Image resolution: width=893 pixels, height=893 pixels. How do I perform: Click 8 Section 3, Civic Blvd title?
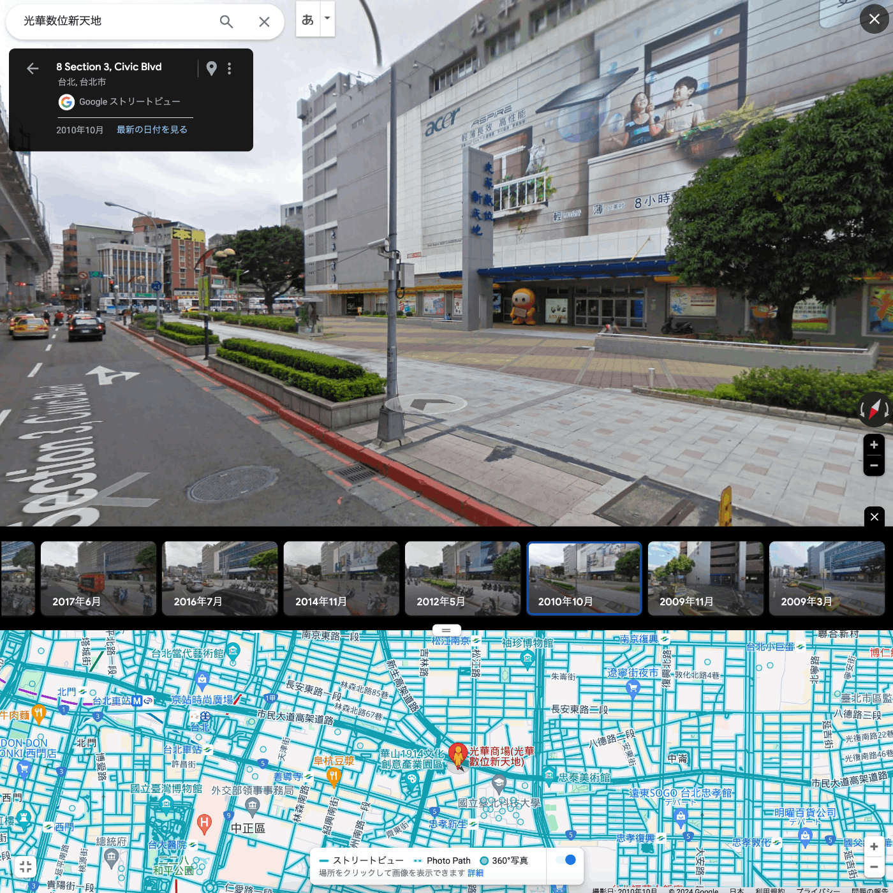(109, 67)
